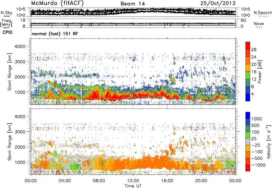272x188 pixels.
Task: Click the '1000' range tick on the velocity plot
Action: [x=20, y=162]
